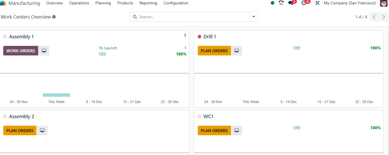This screenshot has width=389, height=155.
Task: Open the Drill 1 OEE link
Action: tap(297, 48)
